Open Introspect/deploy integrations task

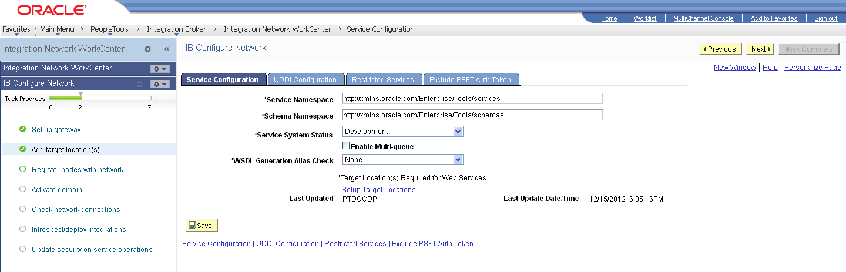coord(79,230)
